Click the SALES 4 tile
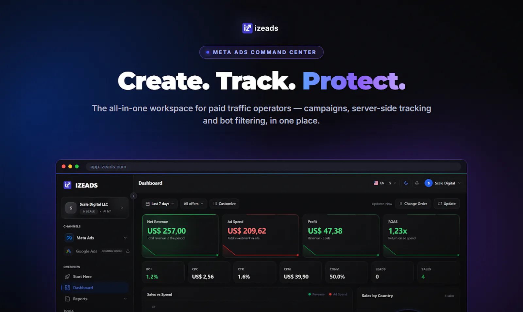 [x=438, y=272]
